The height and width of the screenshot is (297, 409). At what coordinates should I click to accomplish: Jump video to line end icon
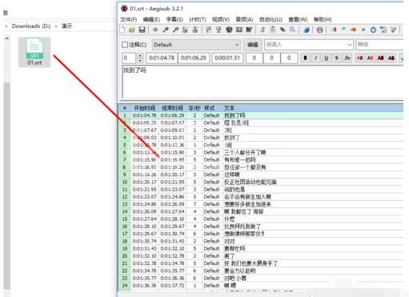click(x=195, y=30)
